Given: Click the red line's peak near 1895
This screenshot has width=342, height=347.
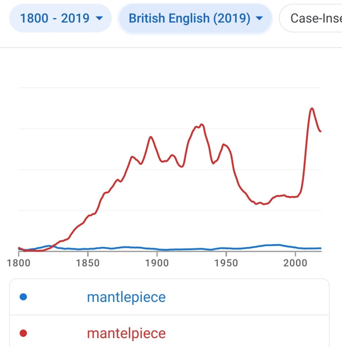Looking at the screenshot, I should coord(151,137).
